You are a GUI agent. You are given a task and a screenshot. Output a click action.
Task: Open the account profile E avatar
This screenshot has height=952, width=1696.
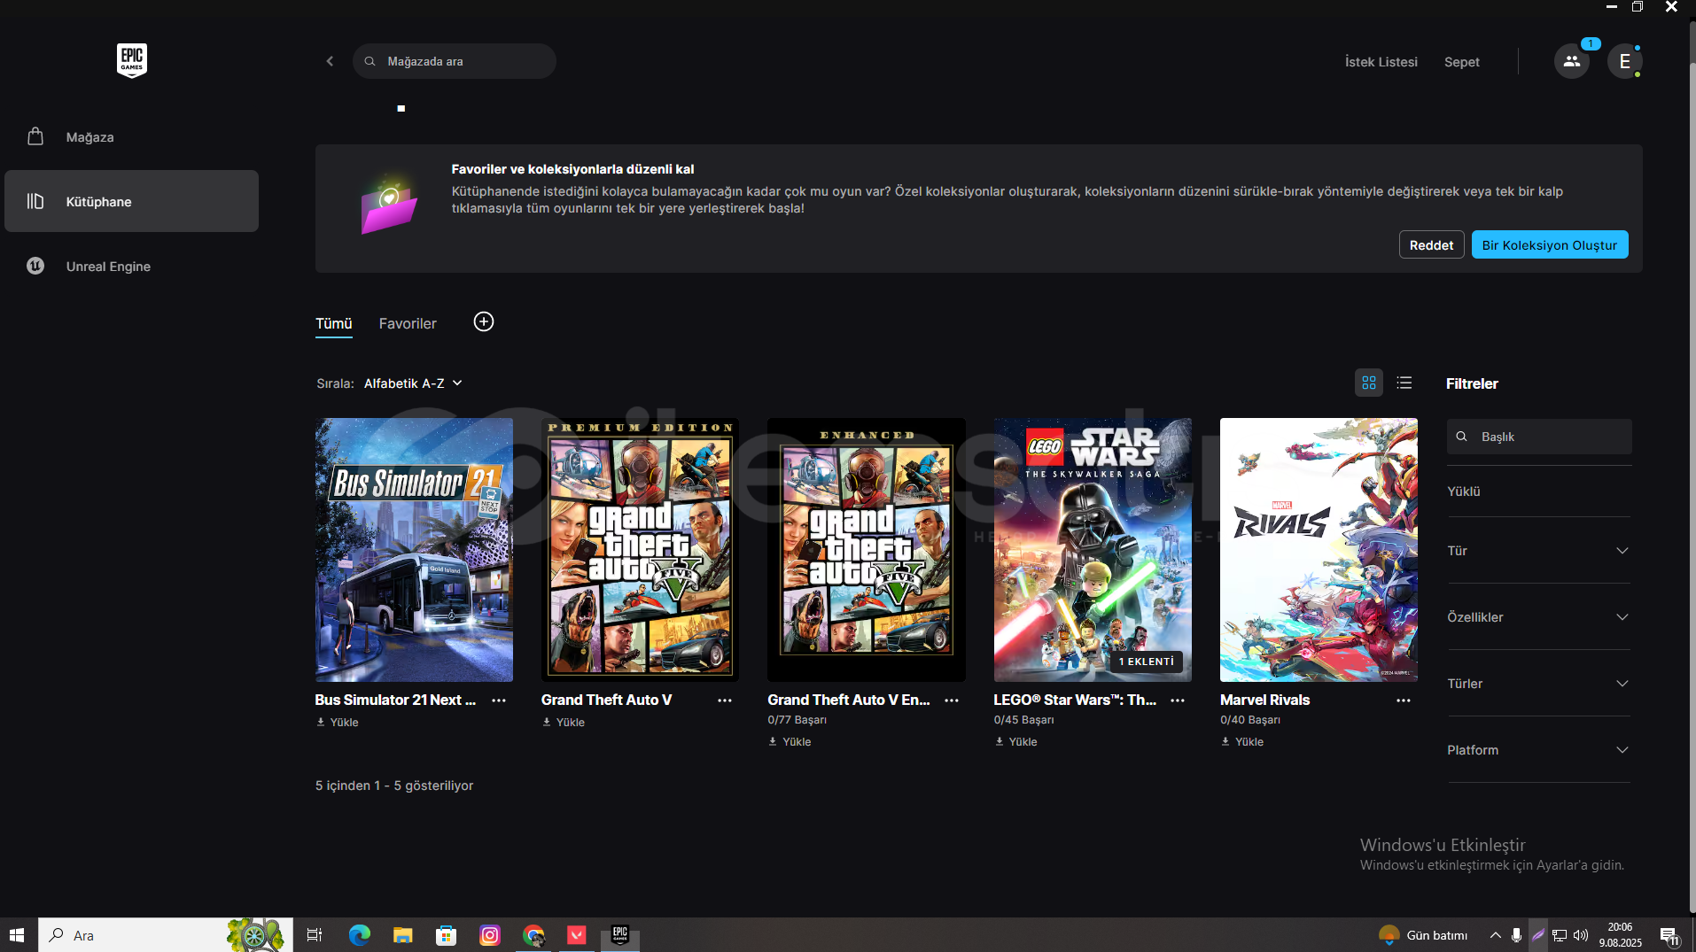tap(1624, 61)
